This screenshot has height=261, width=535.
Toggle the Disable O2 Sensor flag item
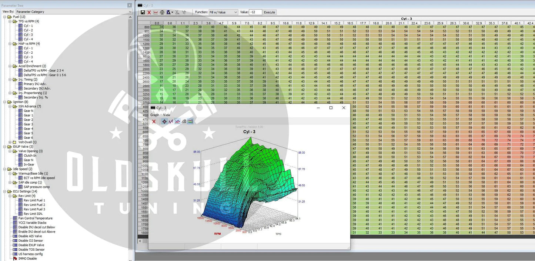(31, 241)
